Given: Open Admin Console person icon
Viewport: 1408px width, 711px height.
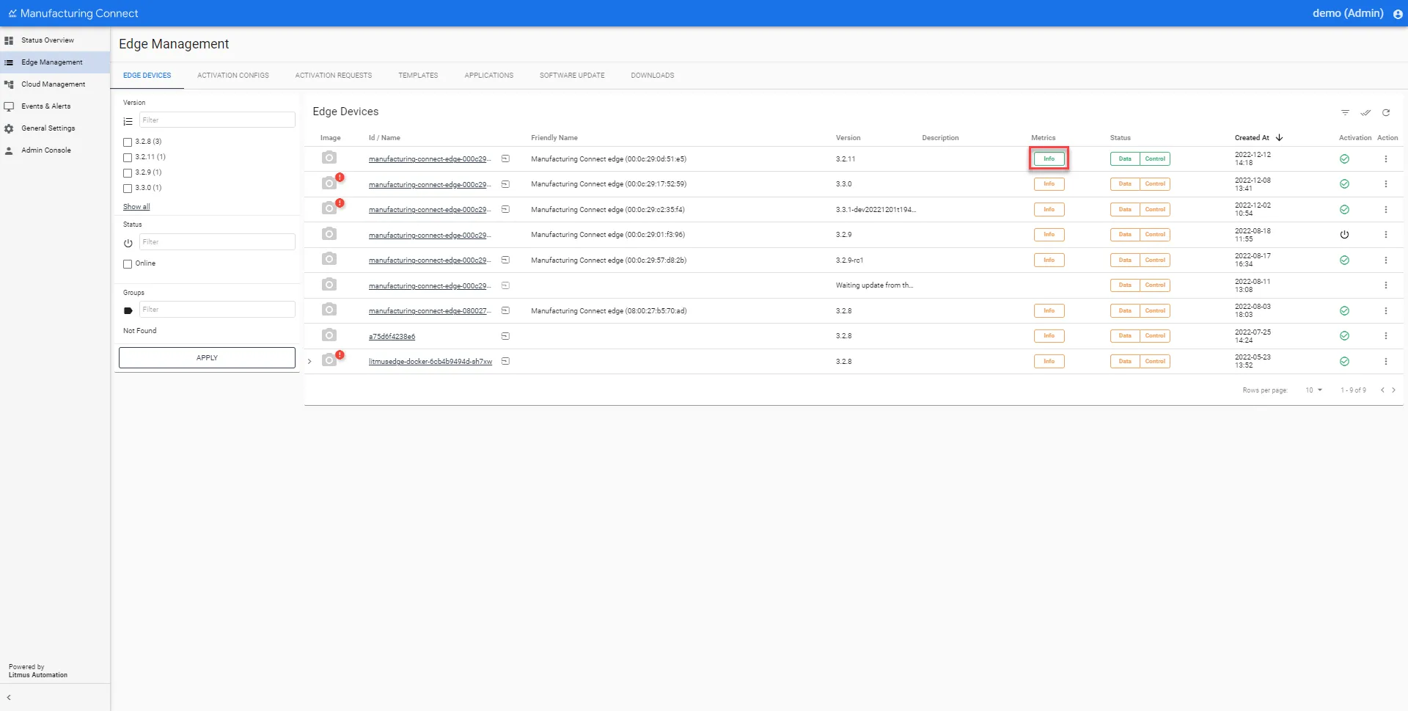Looking at the screenshot, I should (x=9, y=150).
